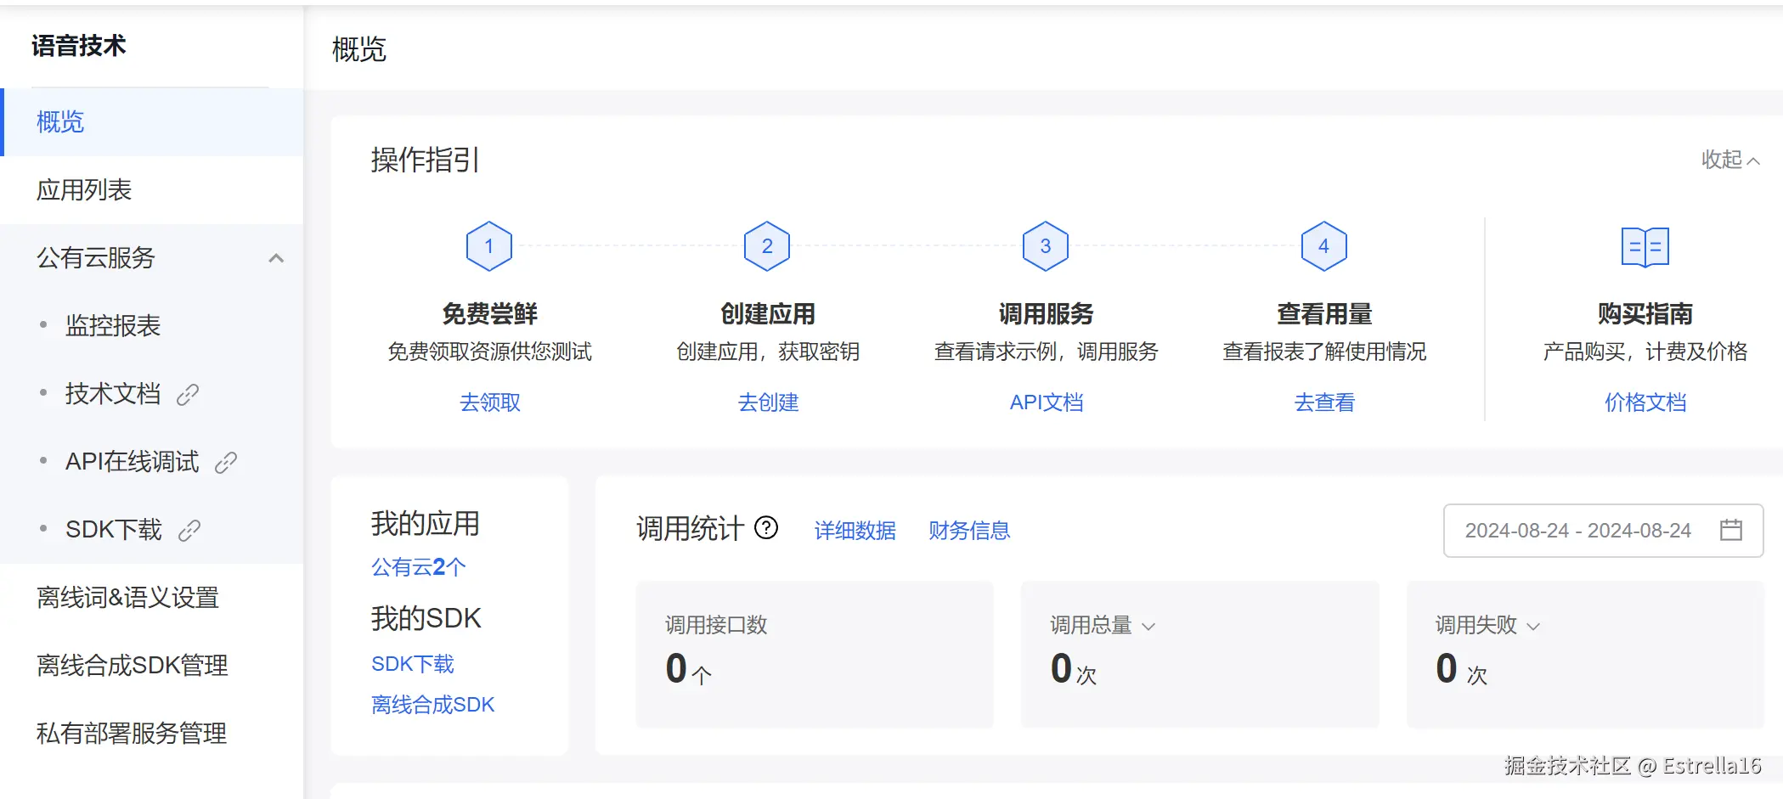
Task: Click the text 创建应用，获取密钥
Action: click(x=768, y=352)
